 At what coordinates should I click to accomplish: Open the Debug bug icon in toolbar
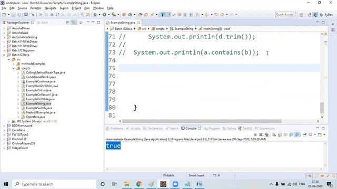click(95, 15)
